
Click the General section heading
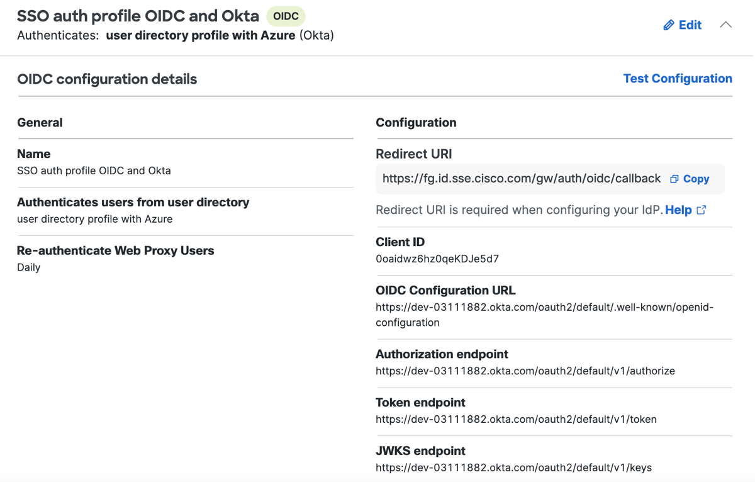(x=40, y=123)
